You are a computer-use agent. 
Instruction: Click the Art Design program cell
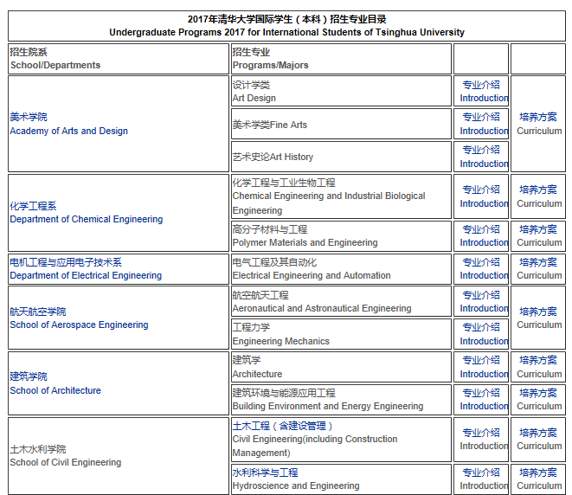tap(341, 91)
